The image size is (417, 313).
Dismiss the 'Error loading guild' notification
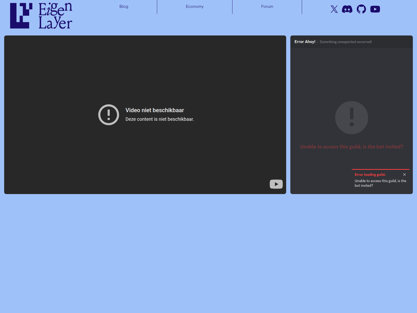click(404, 174)
